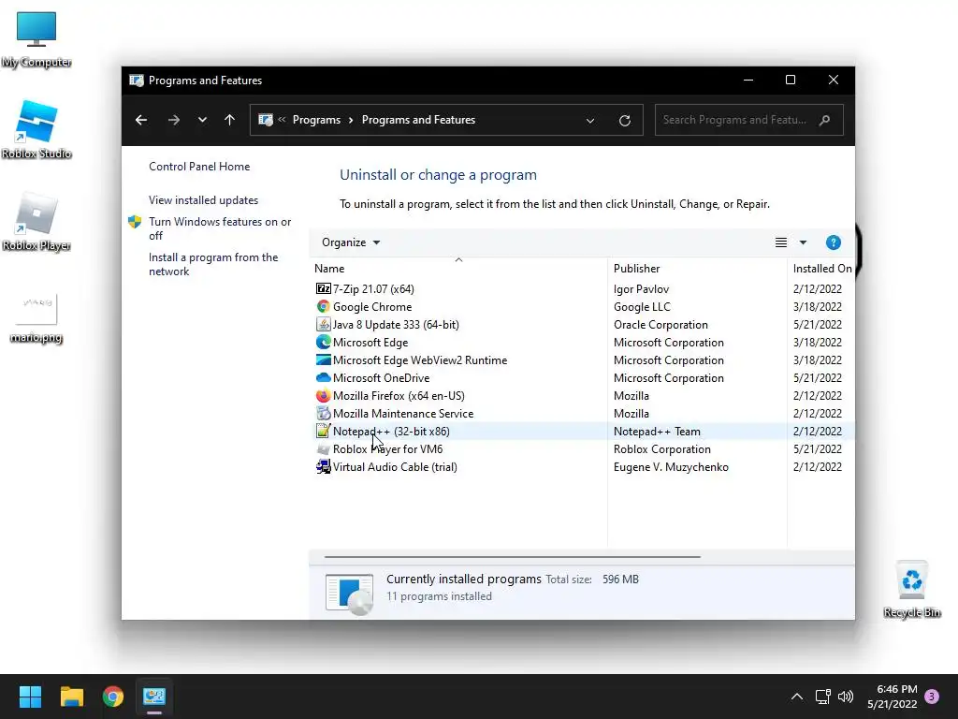Select the My Computer desktop icon

click(36, 39)
